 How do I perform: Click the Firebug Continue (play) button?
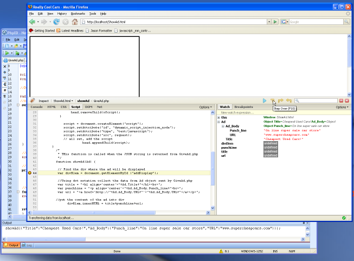point(265,100)
